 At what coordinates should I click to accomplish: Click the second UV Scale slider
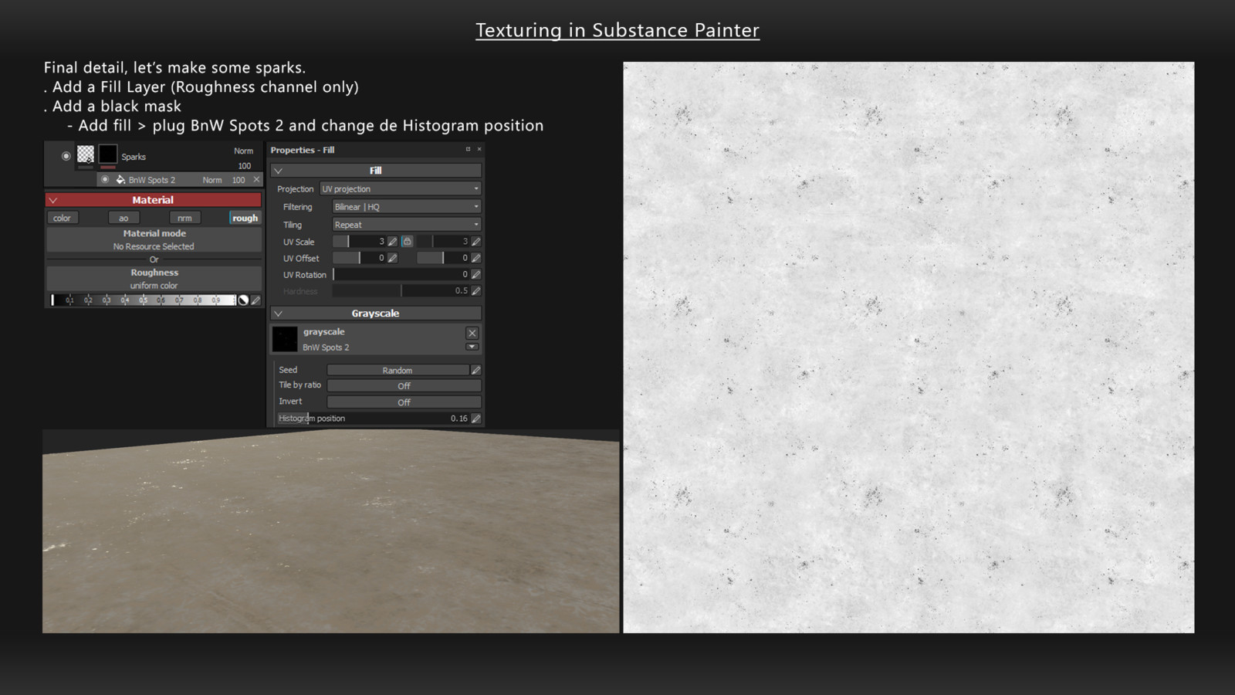pyautogui.click(x=443, y=242)
